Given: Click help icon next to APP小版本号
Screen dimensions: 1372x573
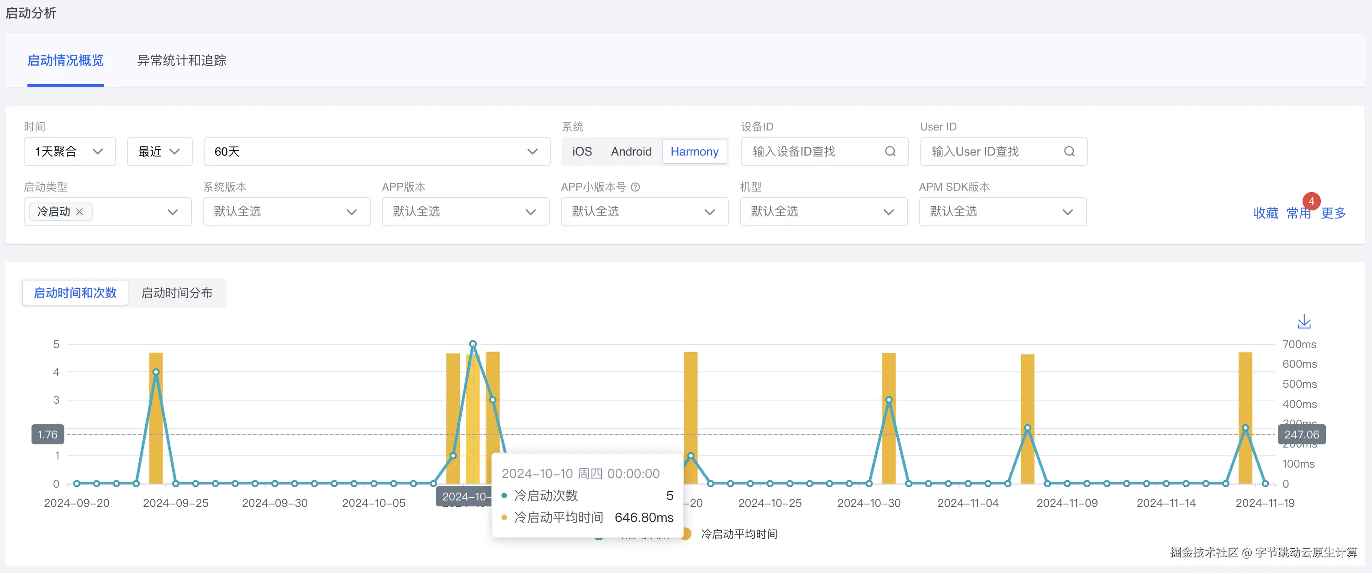Looking at the screenshot, I should pos(635,187).
